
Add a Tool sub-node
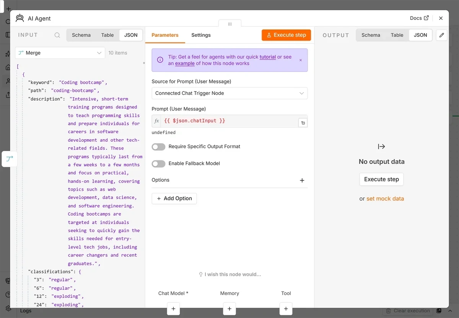(286, 309)
